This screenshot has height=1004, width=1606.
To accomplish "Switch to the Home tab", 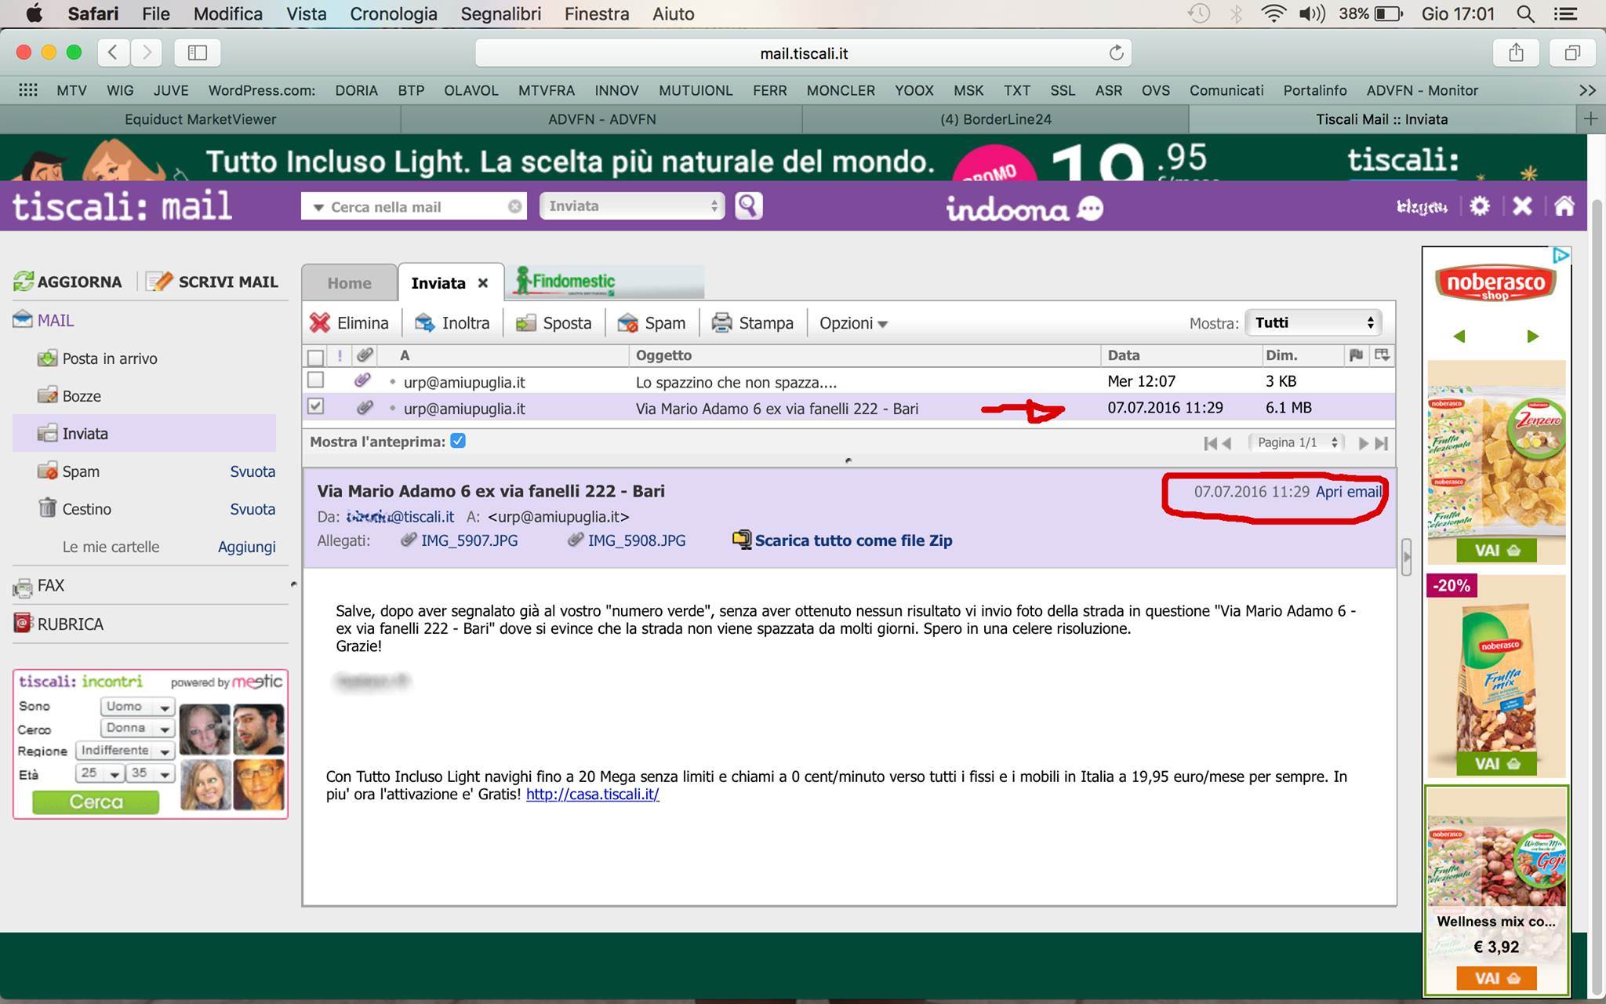I will (x=349, y=283).
